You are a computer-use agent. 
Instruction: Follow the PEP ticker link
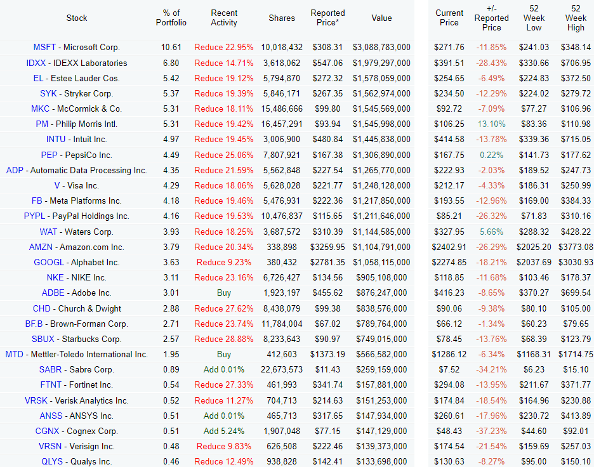(49, 155)
